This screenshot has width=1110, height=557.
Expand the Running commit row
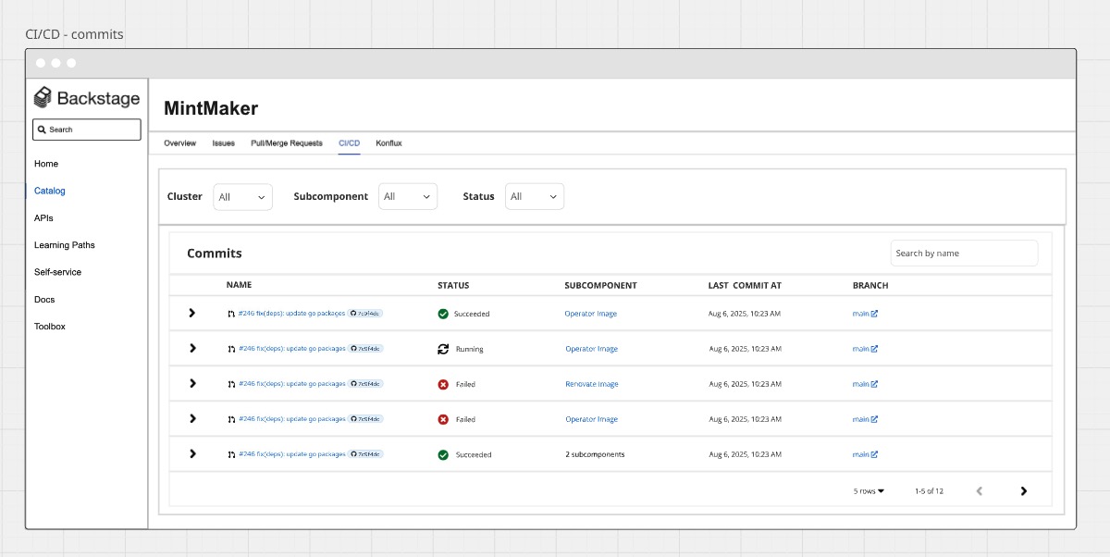tap(192, 348)
